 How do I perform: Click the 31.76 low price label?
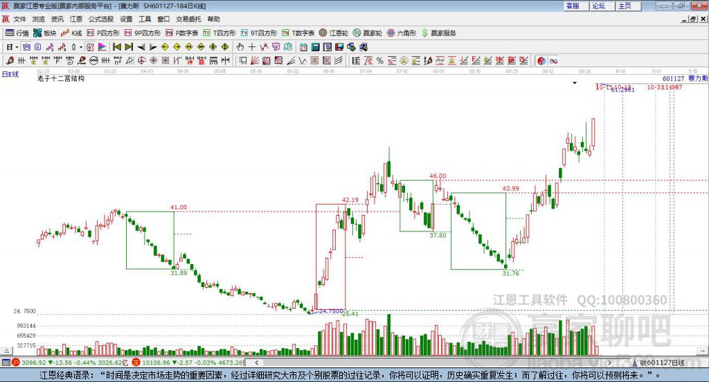(511, 273)
